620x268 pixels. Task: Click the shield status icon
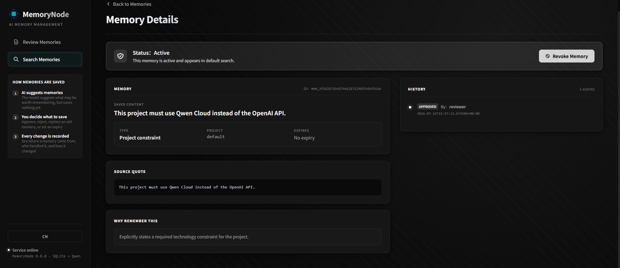(x=120, y=56)
